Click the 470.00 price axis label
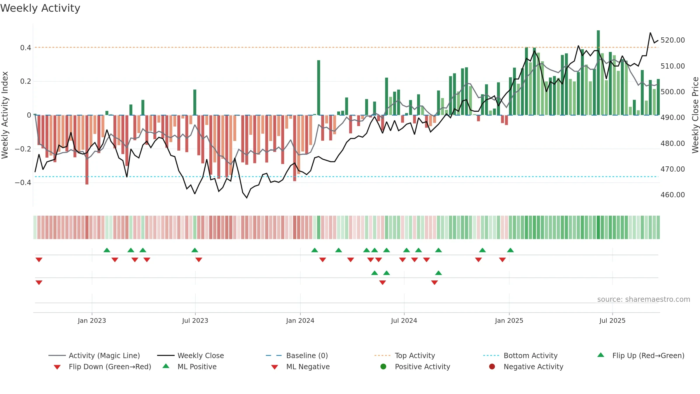Viewport: 700px width, 394px height. point(673,169)
